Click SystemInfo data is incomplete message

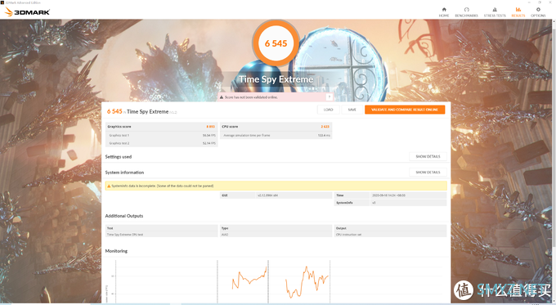[x=163, y=186]
